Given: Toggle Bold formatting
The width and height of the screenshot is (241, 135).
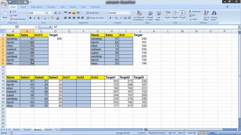Looking at the screenshot, I should (31, 18).
